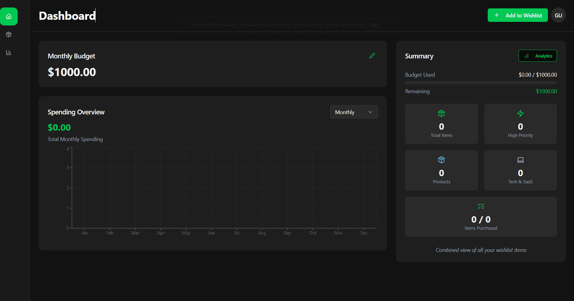The image size is (574, 301).
Task: Open the Products section from the sidebar
Action: click(x=9, y=34)
